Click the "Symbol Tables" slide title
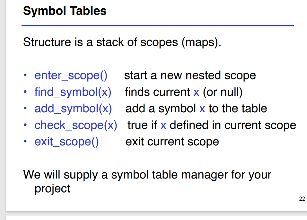 (65, 11)
